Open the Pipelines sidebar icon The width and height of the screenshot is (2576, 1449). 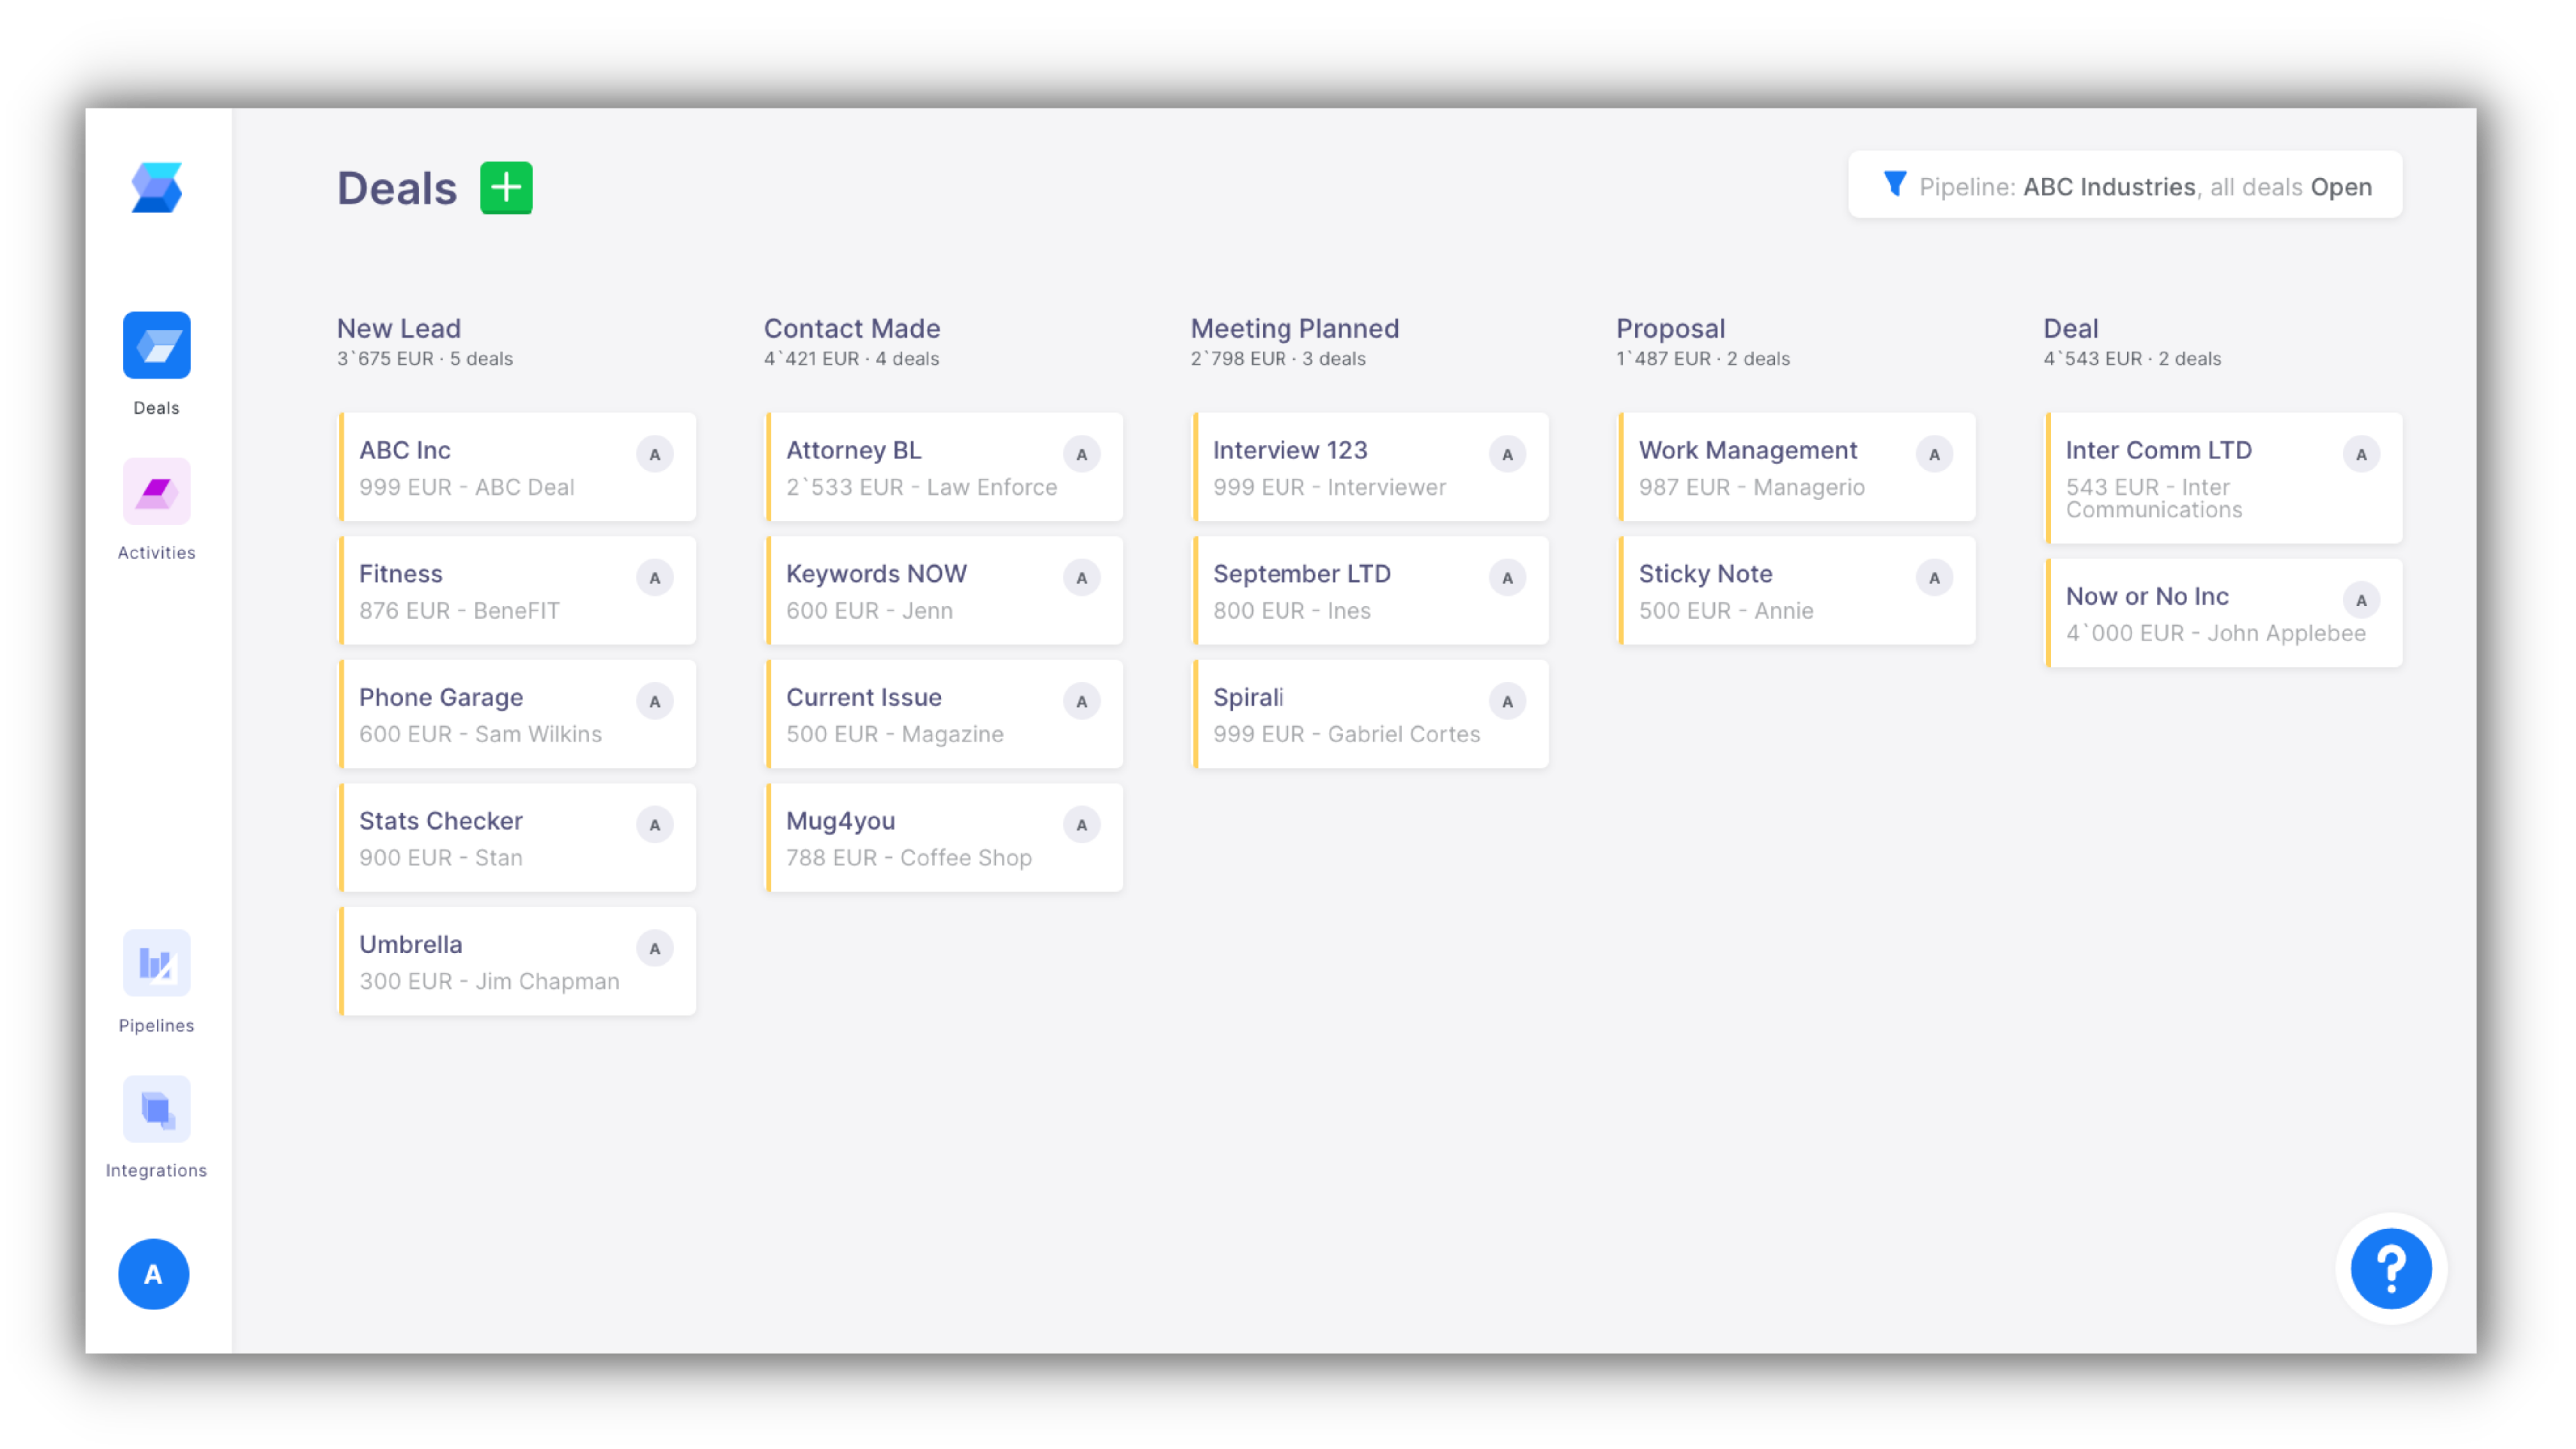156,963
